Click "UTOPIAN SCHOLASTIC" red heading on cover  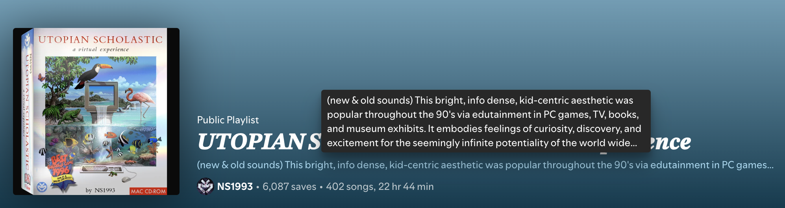(100, 39)
